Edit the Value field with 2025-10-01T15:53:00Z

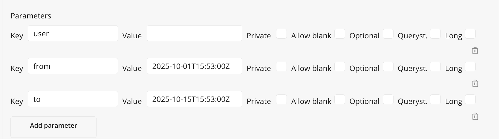click(x=194, y=66)
